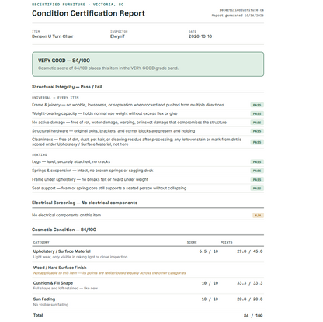Click the 'Score' column header

192,242
